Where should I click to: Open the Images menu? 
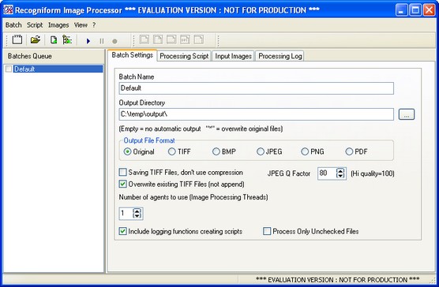(58, 25)
